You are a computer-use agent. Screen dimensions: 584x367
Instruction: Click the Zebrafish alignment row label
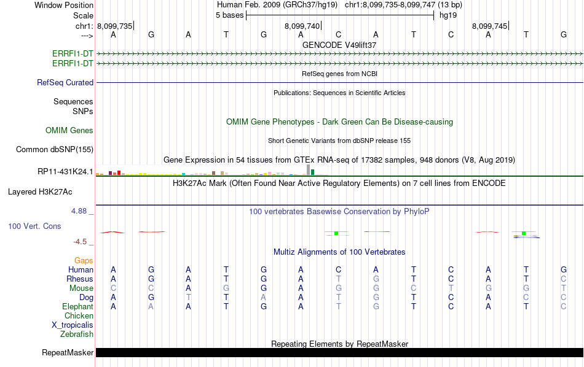click(77, 334)
